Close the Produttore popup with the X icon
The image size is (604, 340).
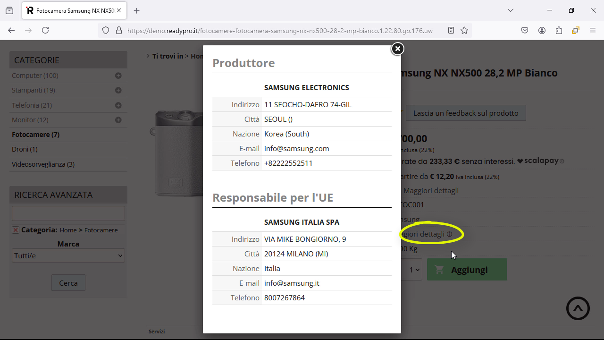pos(398,49)
